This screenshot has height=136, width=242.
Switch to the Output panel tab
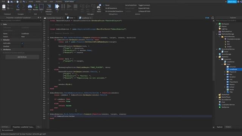tap(228, 127)
